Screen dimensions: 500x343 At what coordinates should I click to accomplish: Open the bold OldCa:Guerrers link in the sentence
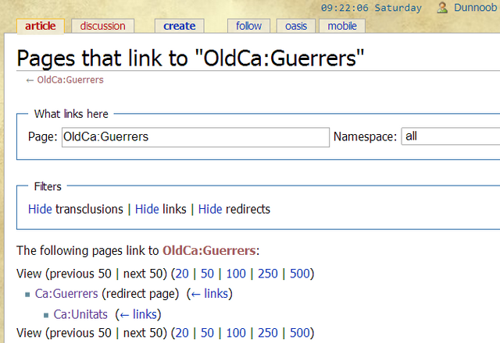[209, 251]
